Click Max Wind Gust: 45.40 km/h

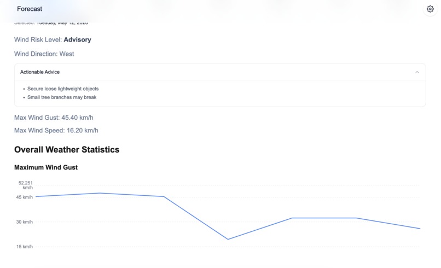(54, 118)
